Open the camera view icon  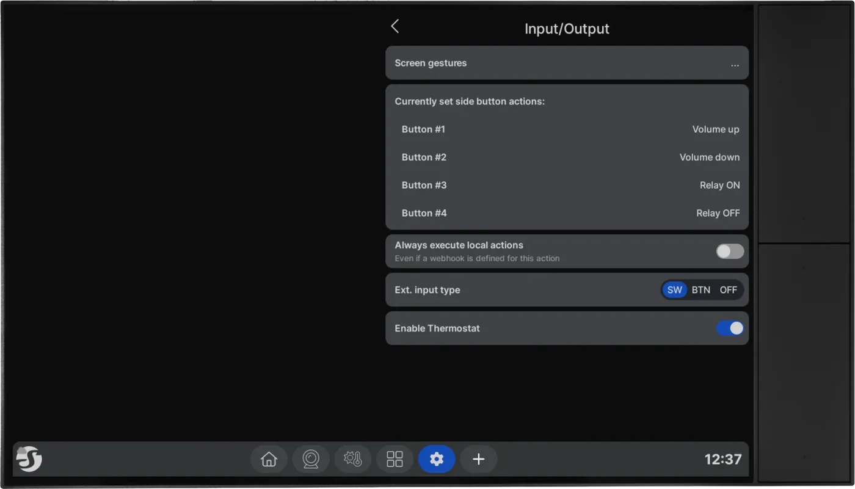[x=311, y=459]
